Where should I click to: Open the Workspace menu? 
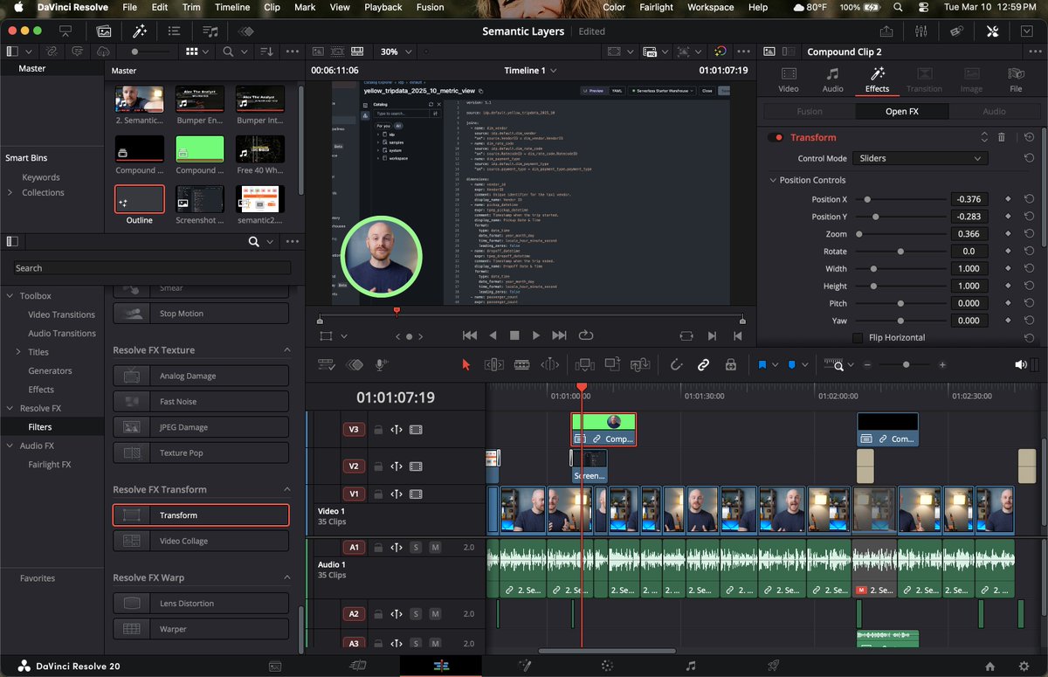click(710, 7)
